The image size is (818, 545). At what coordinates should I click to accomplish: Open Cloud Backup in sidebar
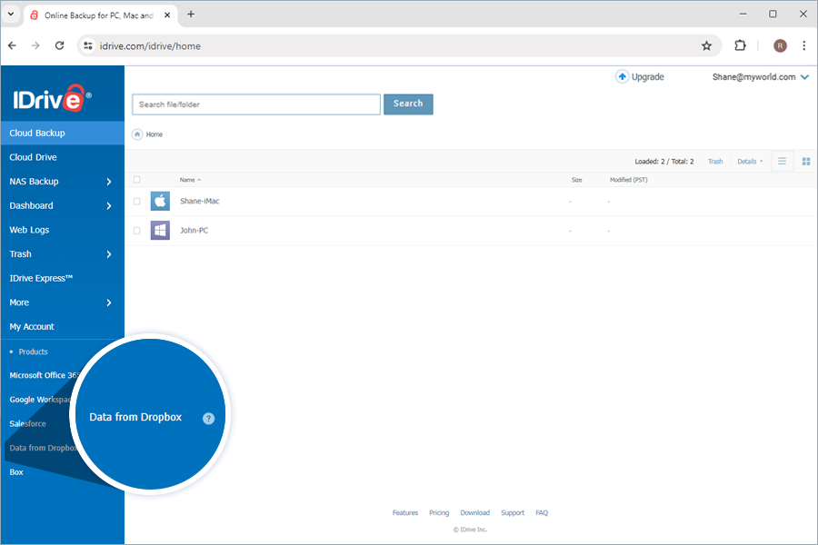pyautogui.click(x=63, y=133)
